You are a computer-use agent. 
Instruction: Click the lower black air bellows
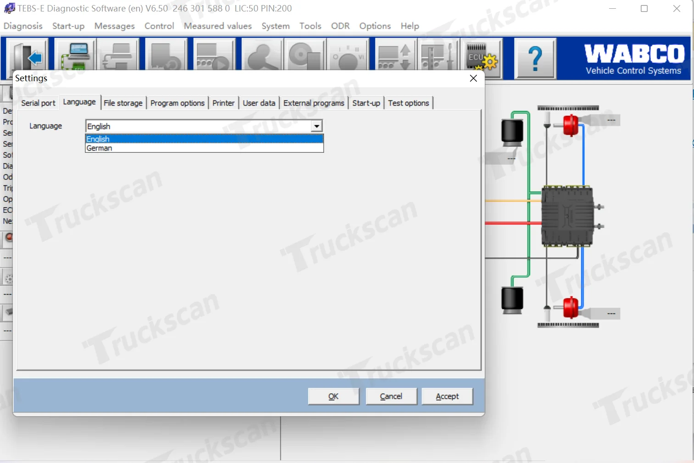pyautogui.click(x=512, y=300)
